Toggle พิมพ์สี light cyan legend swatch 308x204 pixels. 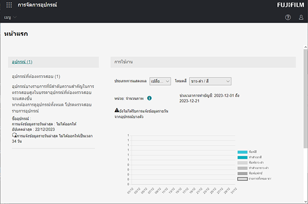point(242,152)
